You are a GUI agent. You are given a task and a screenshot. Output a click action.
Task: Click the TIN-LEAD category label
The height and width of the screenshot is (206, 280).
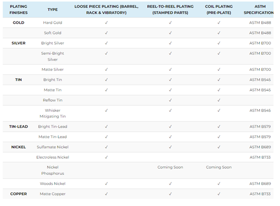pyautogui.click(x=18, y=127)
